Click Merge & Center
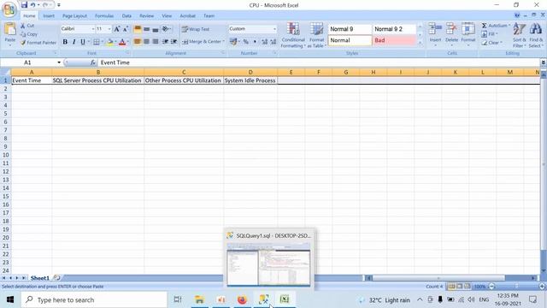This screenshot has width=547, height=308. click(x=203, y=42)
